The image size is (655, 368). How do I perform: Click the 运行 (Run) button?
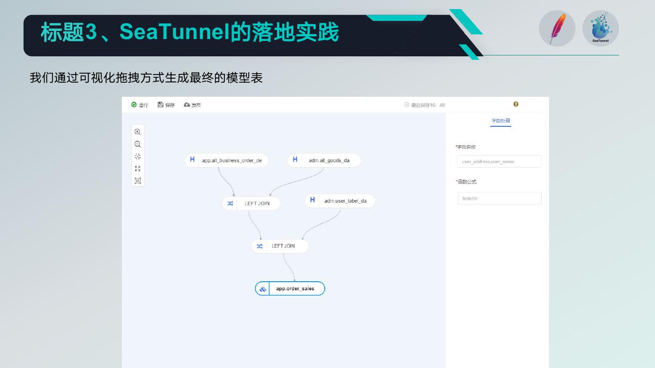(140, 105)
